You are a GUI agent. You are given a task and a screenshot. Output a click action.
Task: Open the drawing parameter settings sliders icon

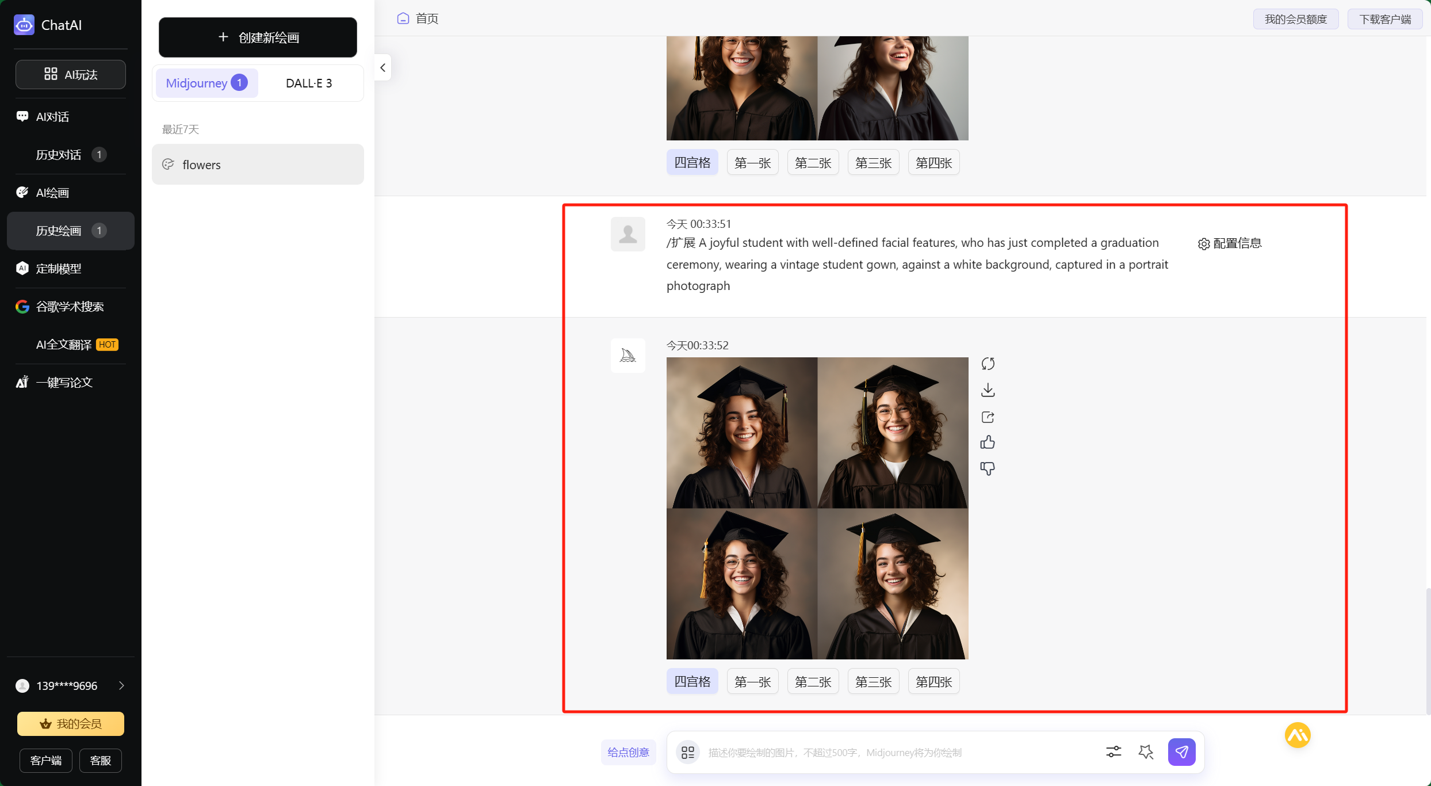click(x=1113, y=751)
